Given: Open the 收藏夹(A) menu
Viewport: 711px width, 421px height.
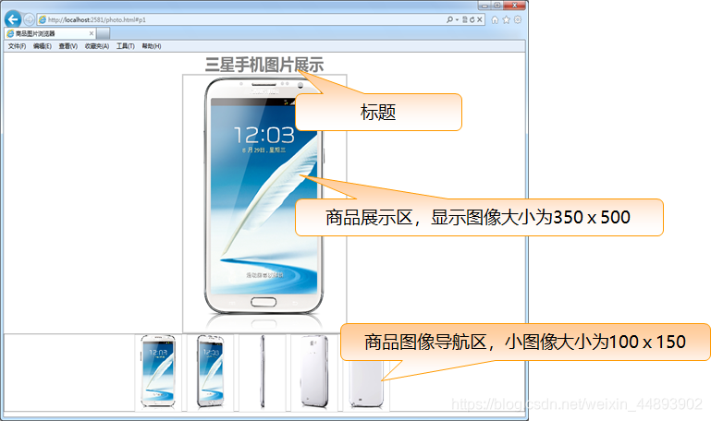Looking at the screenshot, I should (x=97, y=46).
